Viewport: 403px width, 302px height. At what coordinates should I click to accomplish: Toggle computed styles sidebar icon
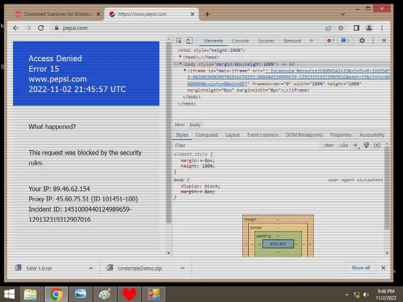click(377, 145)
